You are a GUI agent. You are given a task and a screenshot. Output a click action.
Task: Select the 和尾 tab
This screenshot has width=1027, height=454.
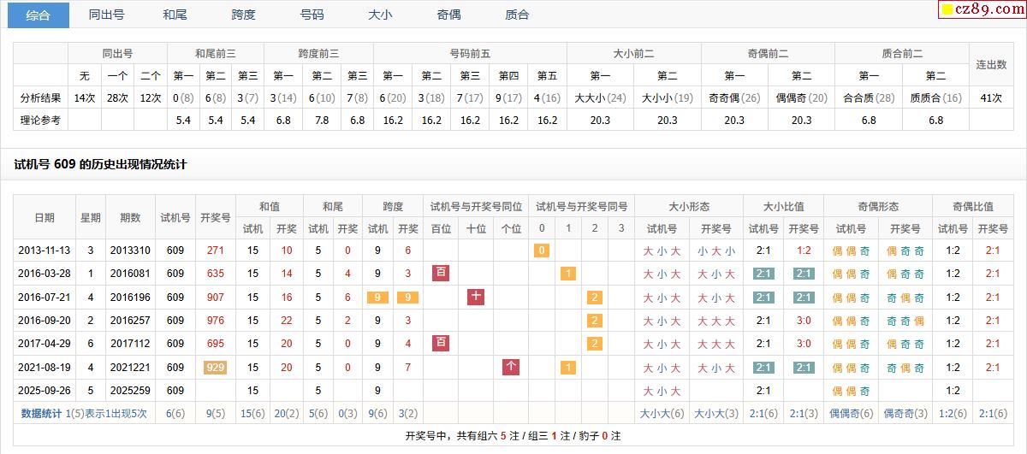pos(175,15)
